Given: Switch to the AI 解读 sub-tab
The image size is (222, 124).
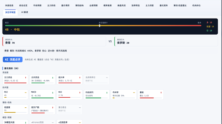Looking at the screenshot, I should [x=25, y=12].
